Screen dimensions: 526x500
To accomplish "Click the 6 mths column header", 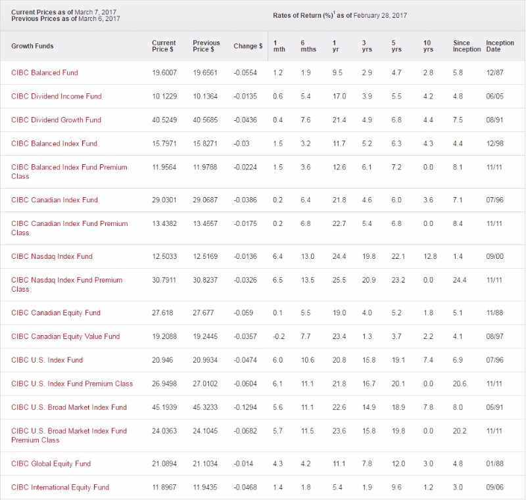I will click(308, 46).
